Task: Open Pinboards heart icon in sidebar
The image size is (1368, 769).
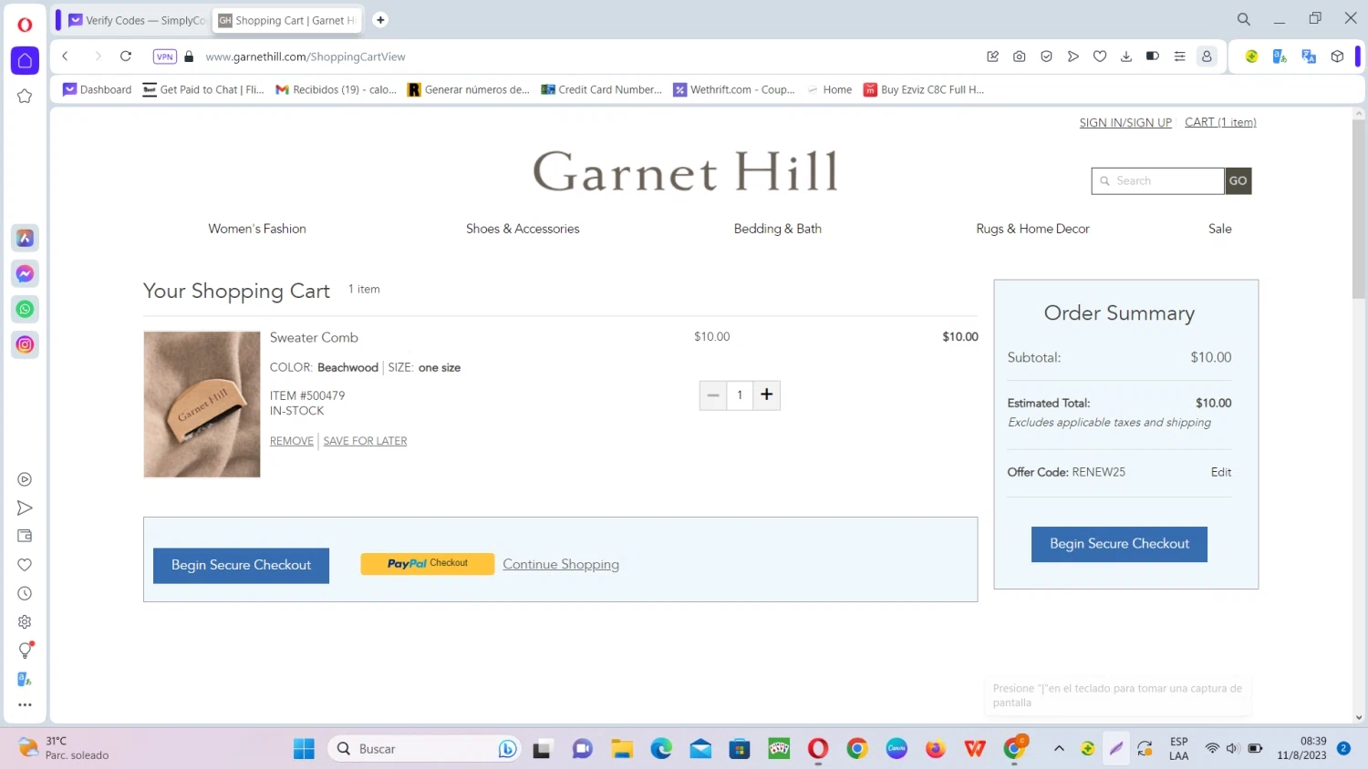Action: click(x=25, y=565)
